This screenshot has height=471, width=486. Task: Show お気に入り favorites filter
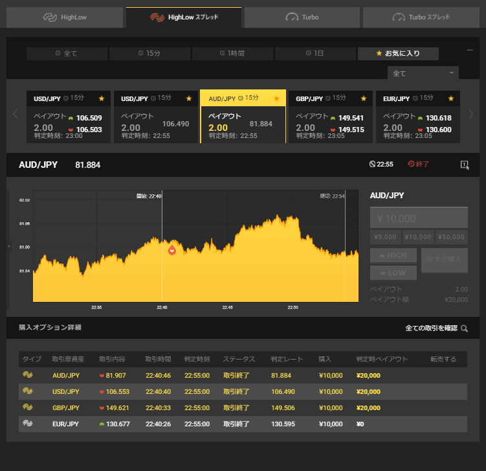pos(398,53)
